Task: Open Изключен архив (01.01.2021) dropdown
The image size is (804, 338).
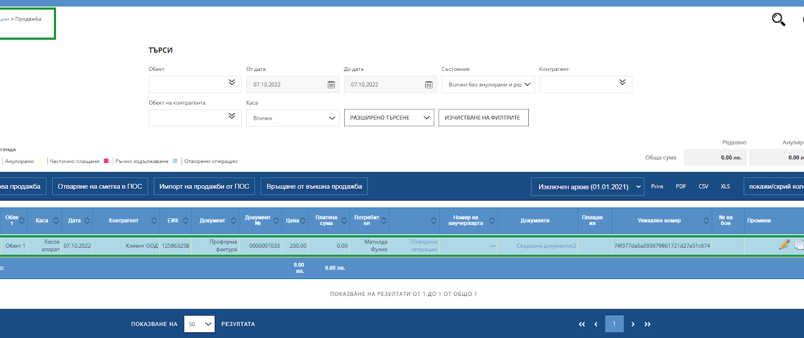Action: click(588, 186)
